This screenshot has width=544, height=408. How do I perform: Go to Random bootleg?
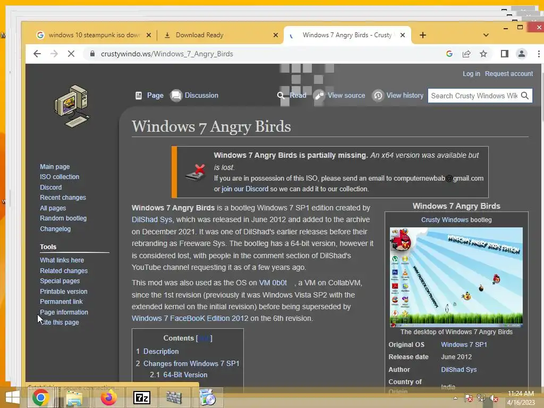coord(63,218)
